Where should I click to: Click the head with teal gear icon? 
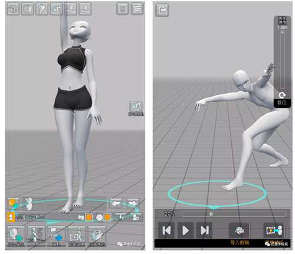click(x=16, y=236)
